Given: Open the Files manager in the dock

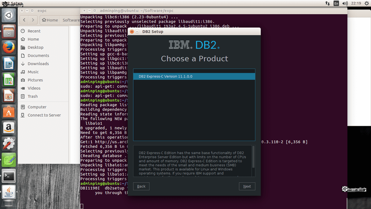Looking at the screenshot, I should coord(9,31).
